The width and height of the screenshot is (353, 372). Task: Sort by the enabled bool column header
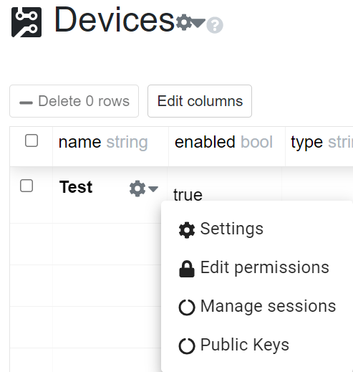pyautogui.click(x=223, y=142)
